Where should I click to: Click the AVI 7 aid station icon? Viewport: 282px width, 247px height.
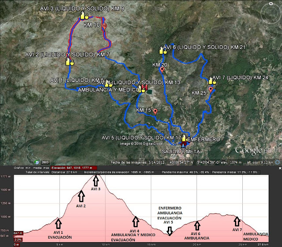click(212, 81)
